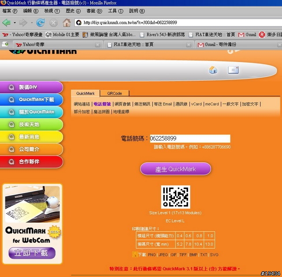Open 最新消息 sidebar item
This screenshot has width=282, height=277.
tap(31, 137)
